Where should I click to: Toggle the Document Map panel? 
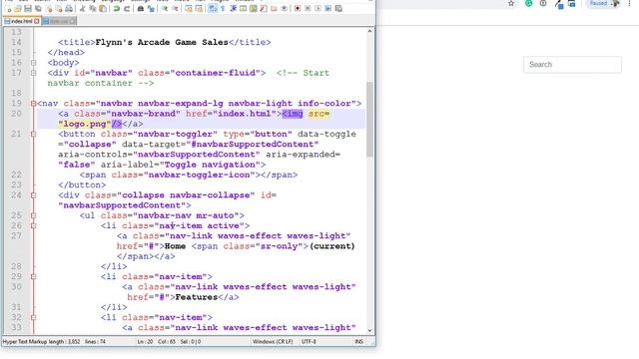[254, 9]
